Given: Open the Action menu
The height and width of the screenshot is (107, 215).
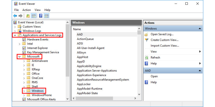Looking at the screenshot, I should point(27,10).
